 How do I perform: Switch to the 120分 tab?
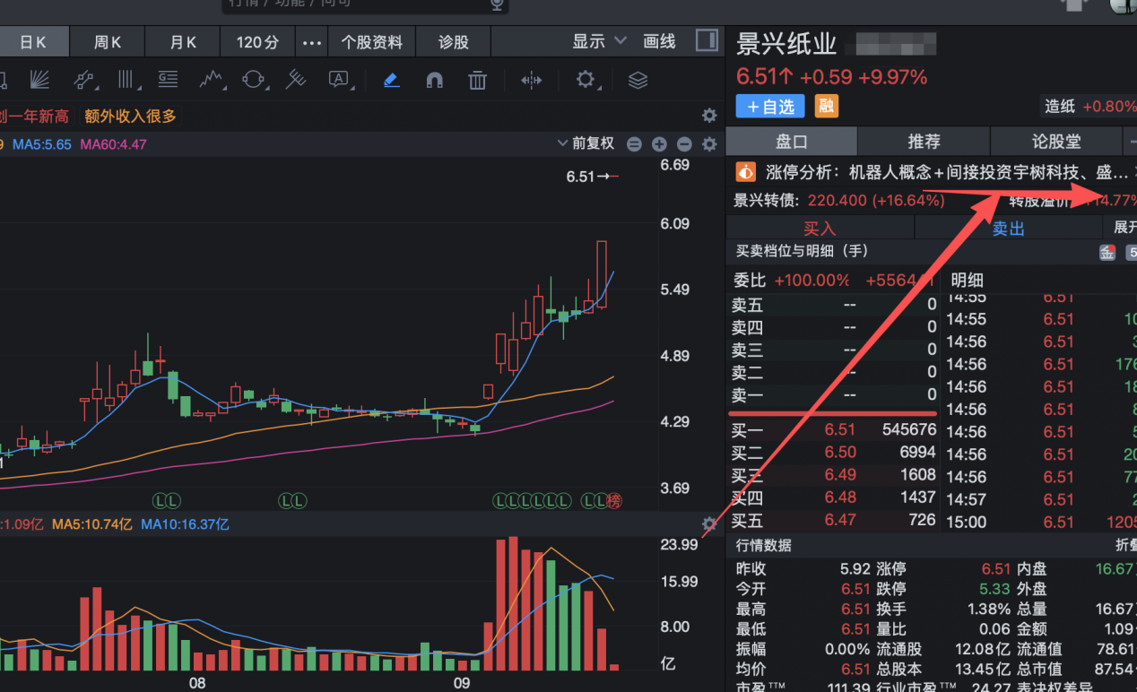258,42
